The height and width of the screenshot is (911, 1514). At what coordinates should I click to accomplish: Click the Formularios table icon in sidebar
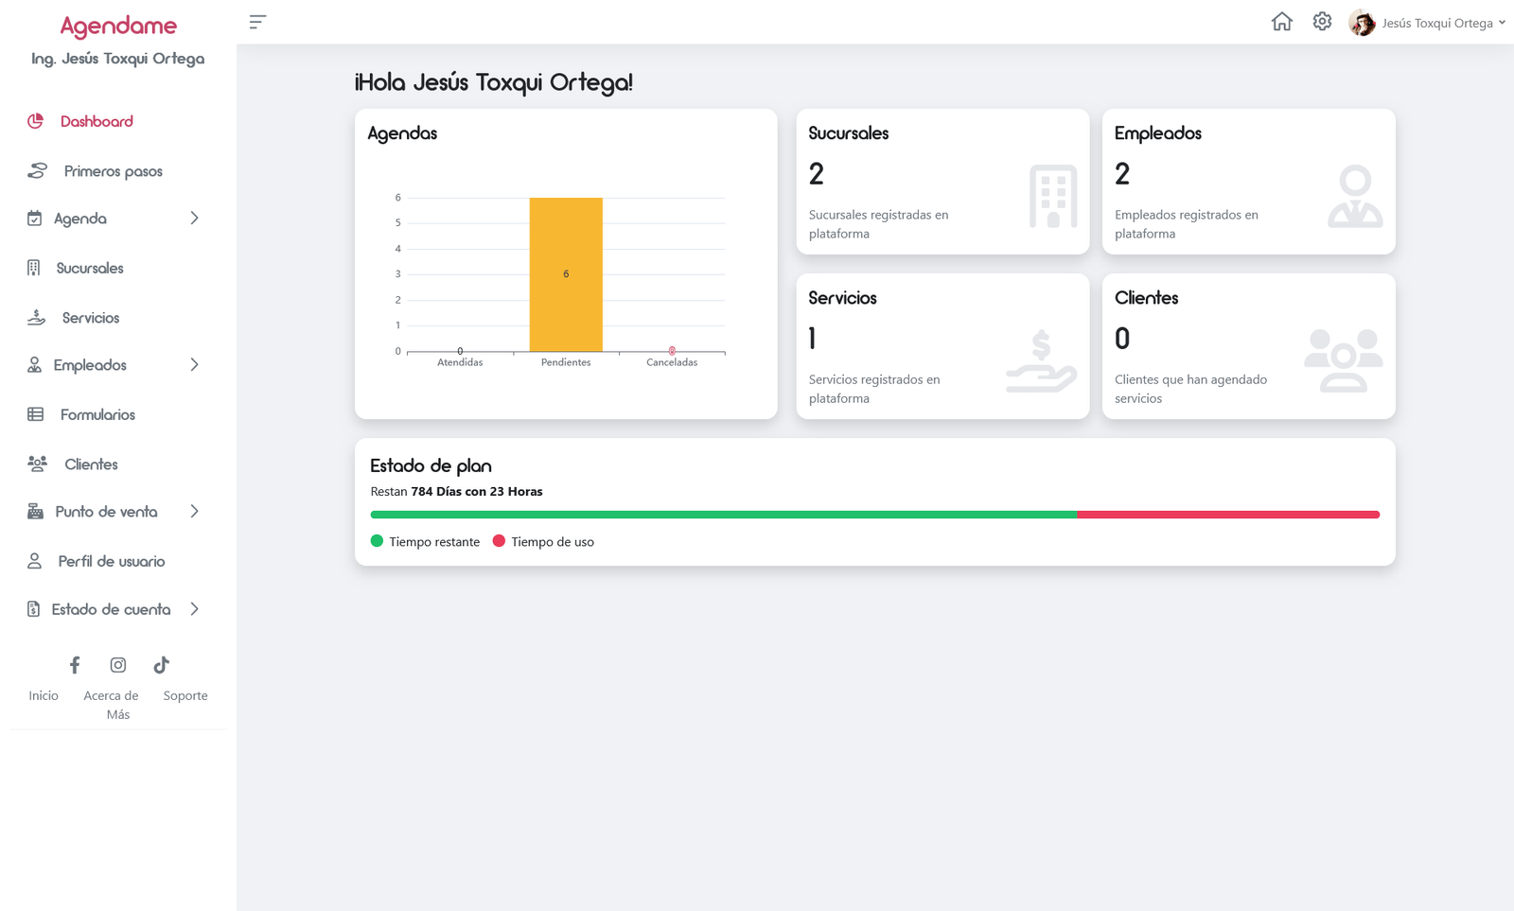36,414
